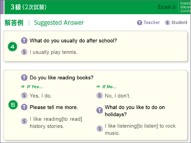191x143 pixels.
Task: Click the S icon beside 'rock music' answer
Action: point(99,128)
